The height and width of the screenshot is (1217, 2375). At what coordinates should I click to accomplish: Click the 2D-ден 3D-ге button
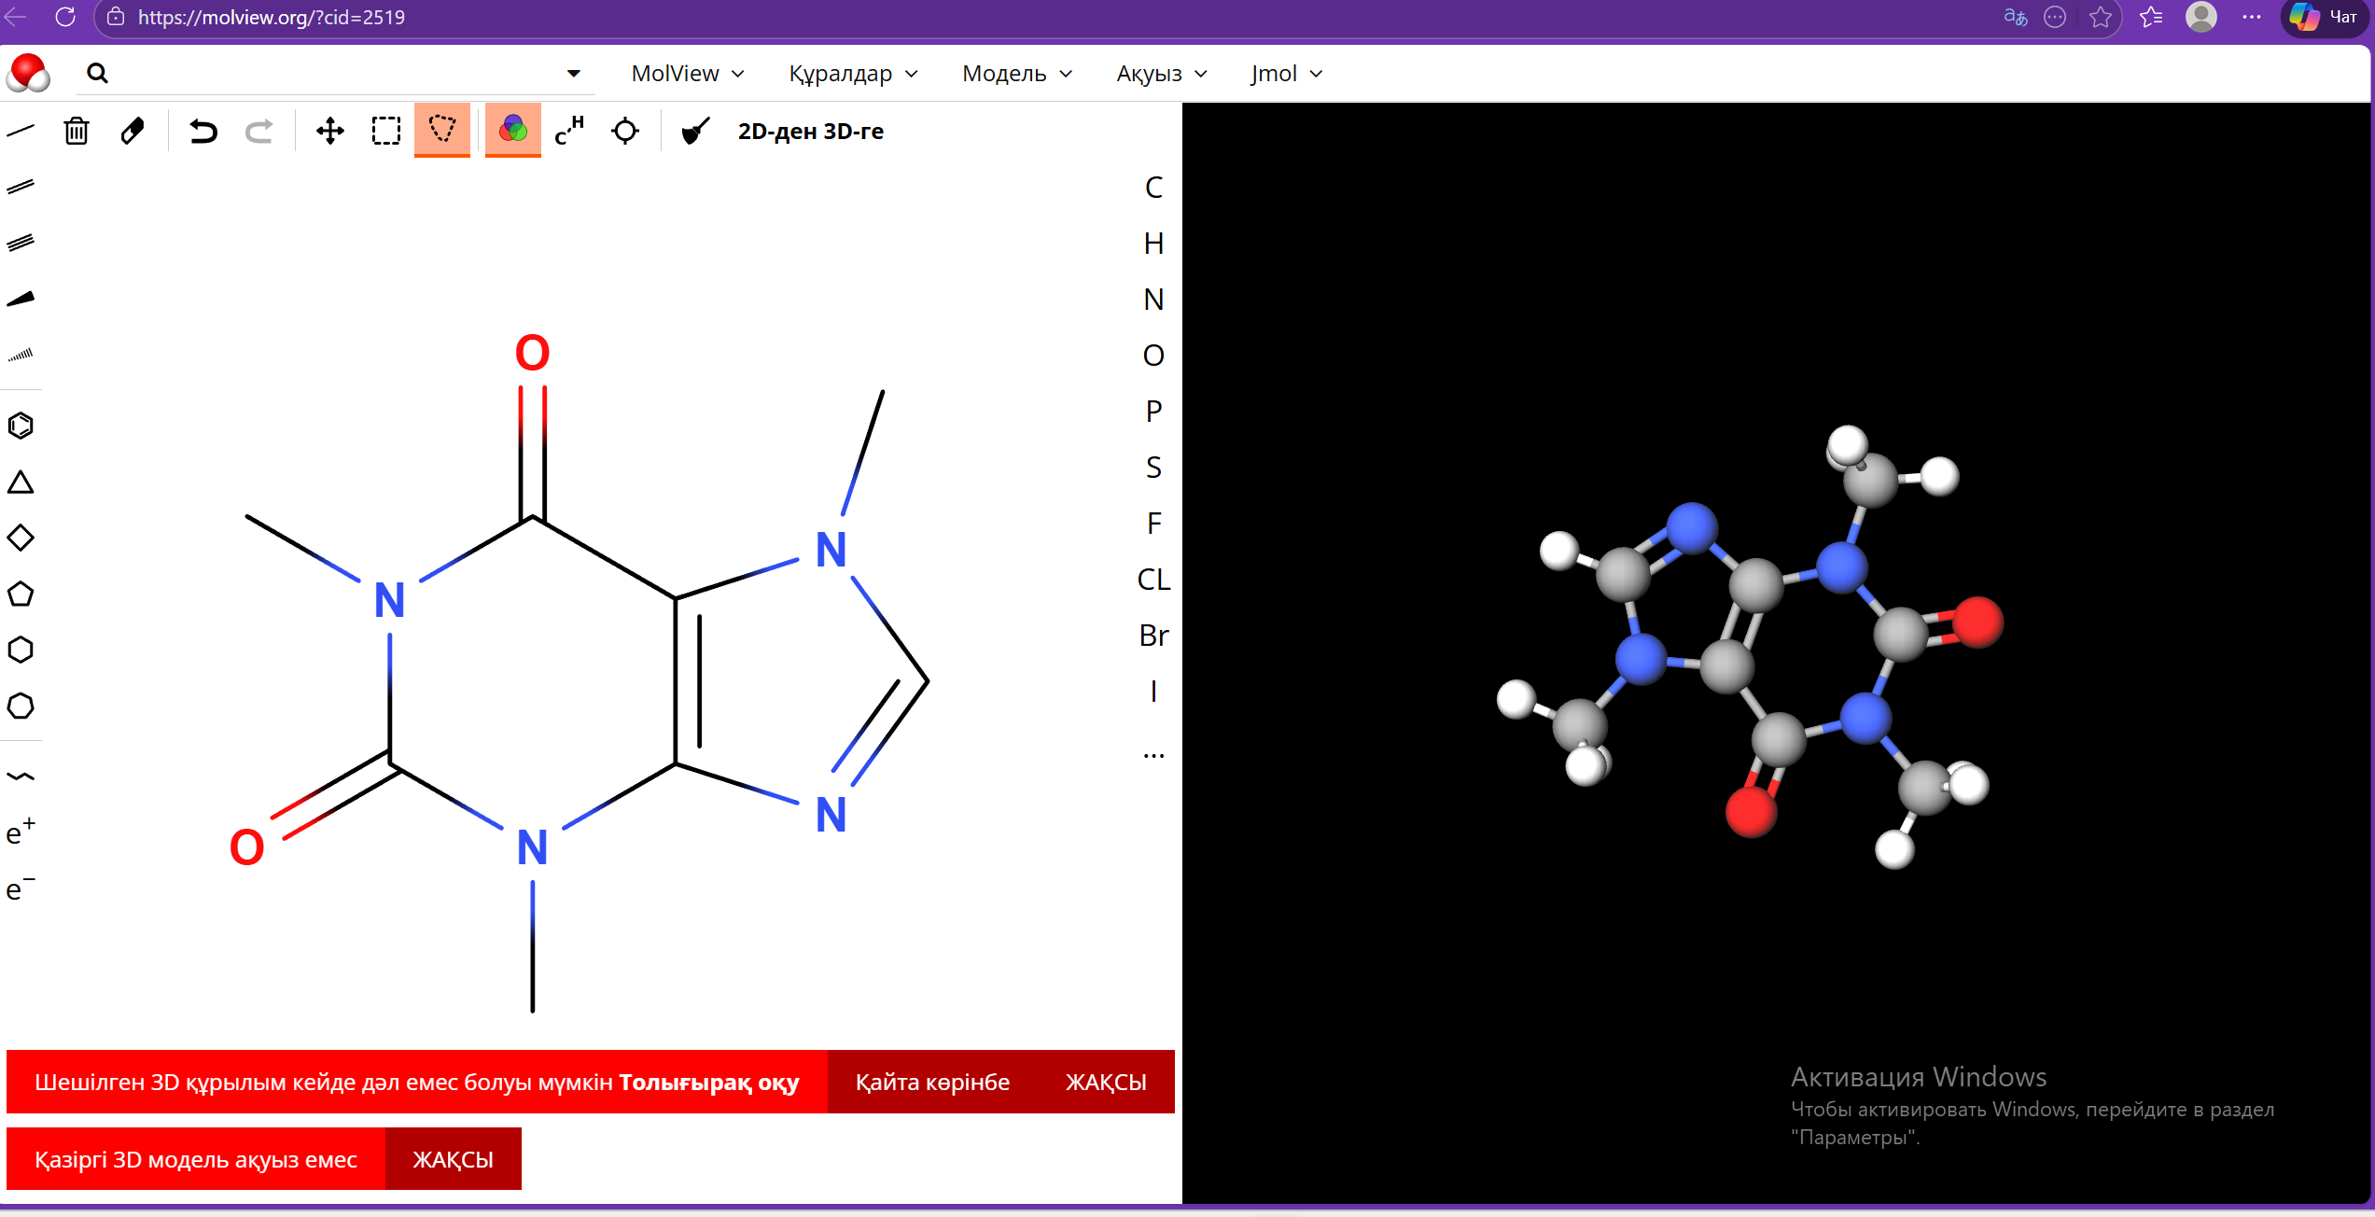click(x=810, y=132)
